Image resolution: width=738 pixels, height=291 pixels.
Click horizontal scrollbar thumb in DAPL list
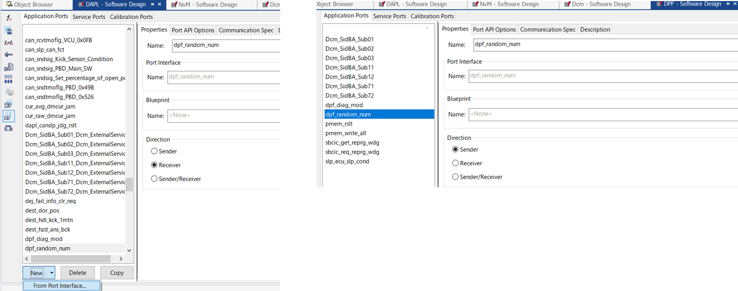coord(70,259)
